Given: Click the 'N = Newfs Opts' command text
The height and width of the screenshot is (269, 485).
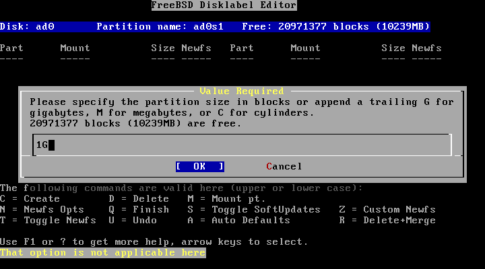Looking at the screenshot, I should pyautogui.click(x=42, y=209).
